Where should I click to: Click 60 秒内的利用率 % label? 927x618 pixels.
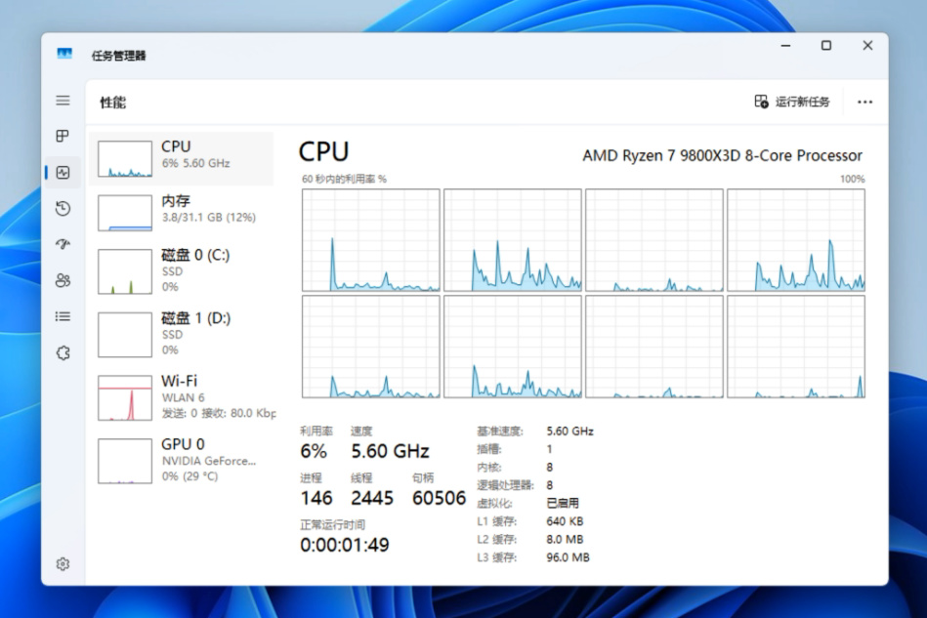coord(344,179)
